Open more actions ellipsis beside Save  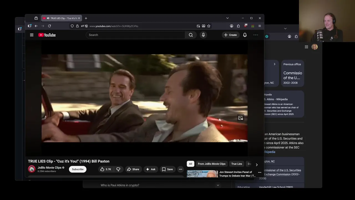[x=181, y=169]
